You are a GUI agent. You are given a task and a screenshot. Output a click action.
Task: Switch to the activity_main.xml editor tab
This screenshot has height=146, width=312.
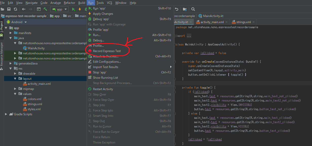(x=212, y=22)
